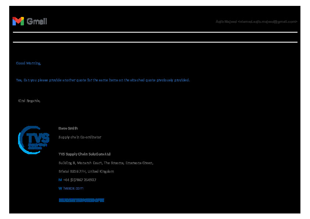Click the Believe in the Power of Us slogan

coord(81,200)
